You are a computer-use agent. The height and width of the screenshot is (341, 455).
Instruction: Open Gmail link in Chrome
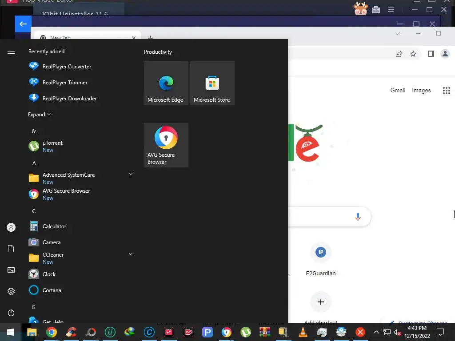(398, 90)
